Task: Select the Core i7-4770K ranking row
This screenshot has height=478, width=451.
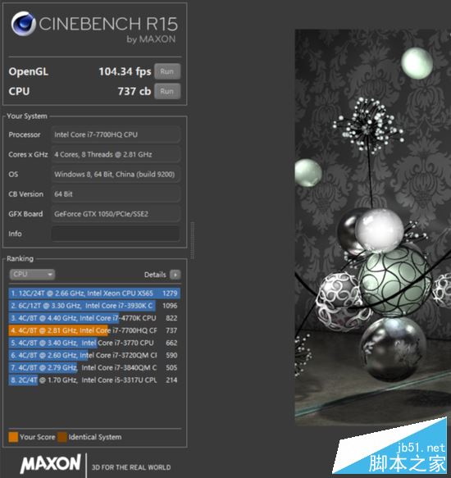Action: click(x=94, y=318)
